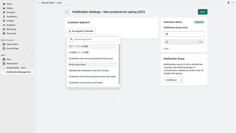Viewport: 236px width, 133px height.
Task: Click the Flow app icon
Action: 4,59
